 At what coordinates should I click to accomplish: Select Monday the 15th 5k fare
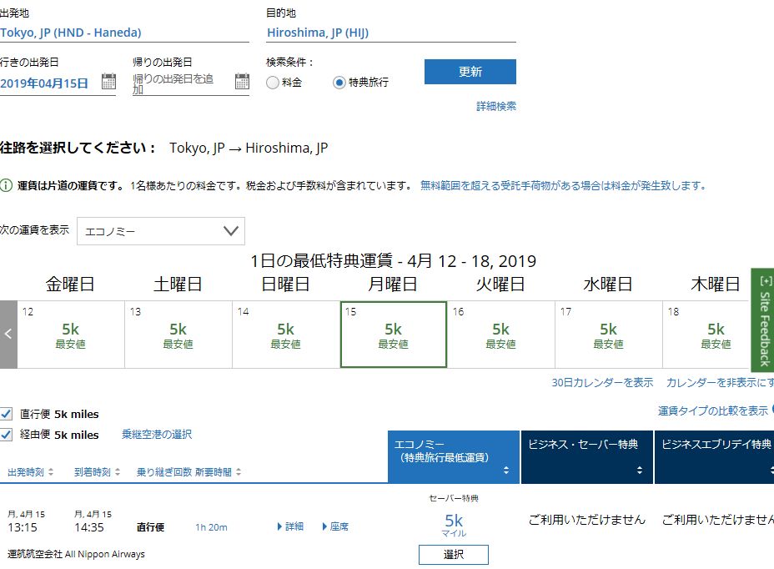(394, 335)
